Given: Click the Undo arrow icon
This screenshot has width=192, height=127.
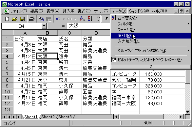Looking at the screenshot, I should click(x=58, y=19).
